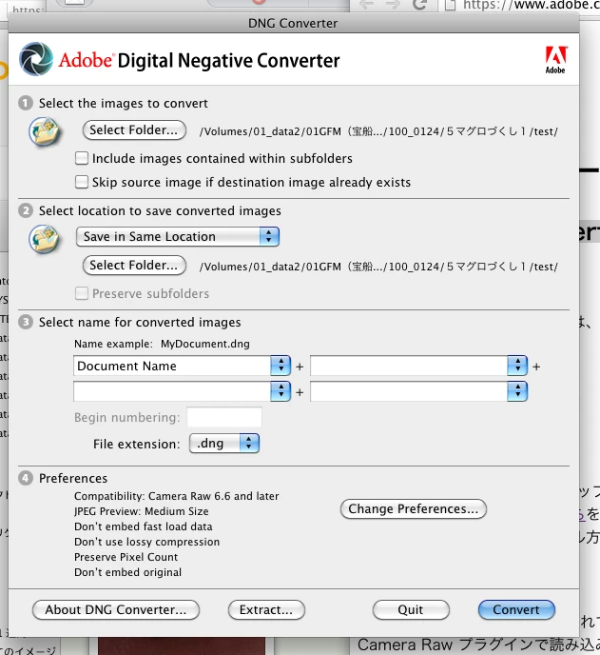The height and width of the screenshot is (655, 600).
Task: Open the Document Name naming dropdown
Action: [x=281, y=366]
